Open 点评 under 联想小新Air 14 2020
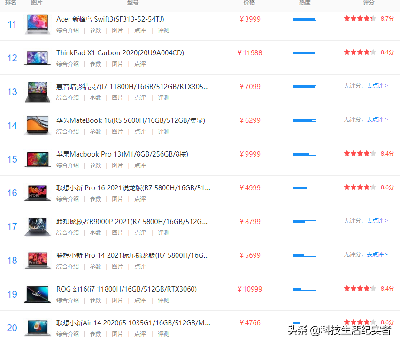 [x=140, y=334]
